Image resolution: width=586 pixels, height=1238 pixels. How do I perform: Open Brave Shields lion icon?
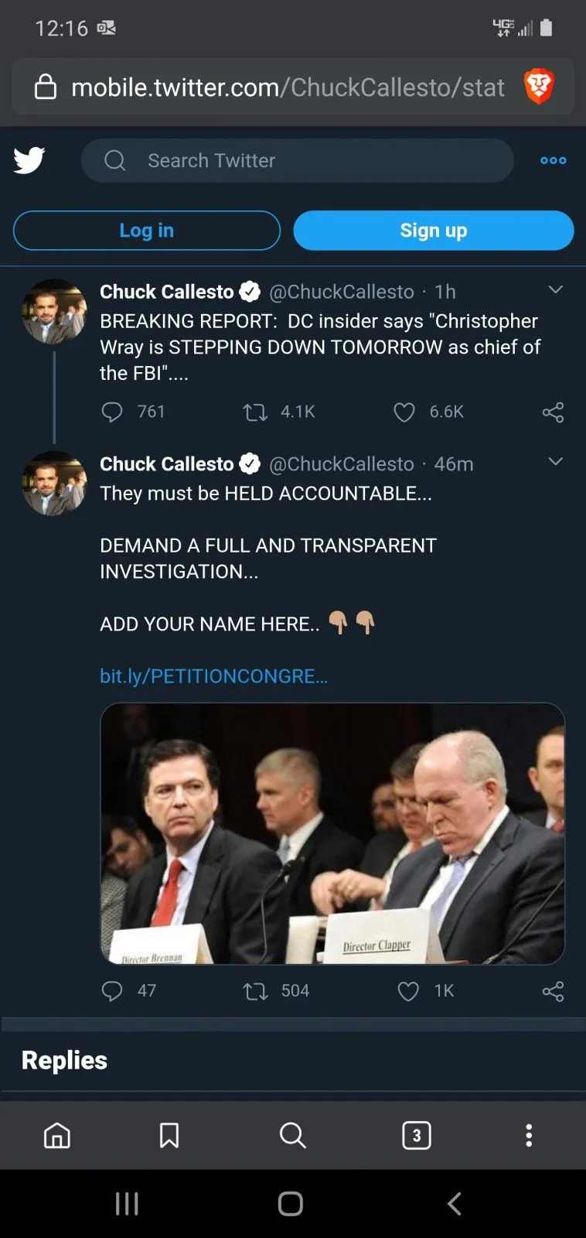click(x=539, y=86)
